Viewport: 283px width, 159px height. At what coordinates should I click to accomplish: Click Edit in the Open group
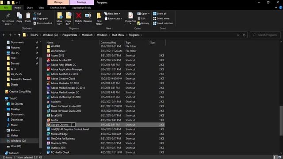click(141, 19)
